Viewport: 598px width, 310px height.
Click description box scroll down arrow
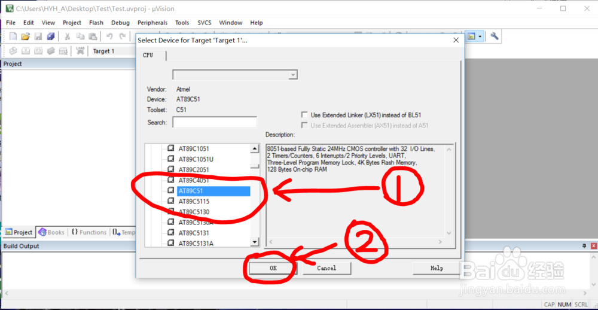(448, 233)
